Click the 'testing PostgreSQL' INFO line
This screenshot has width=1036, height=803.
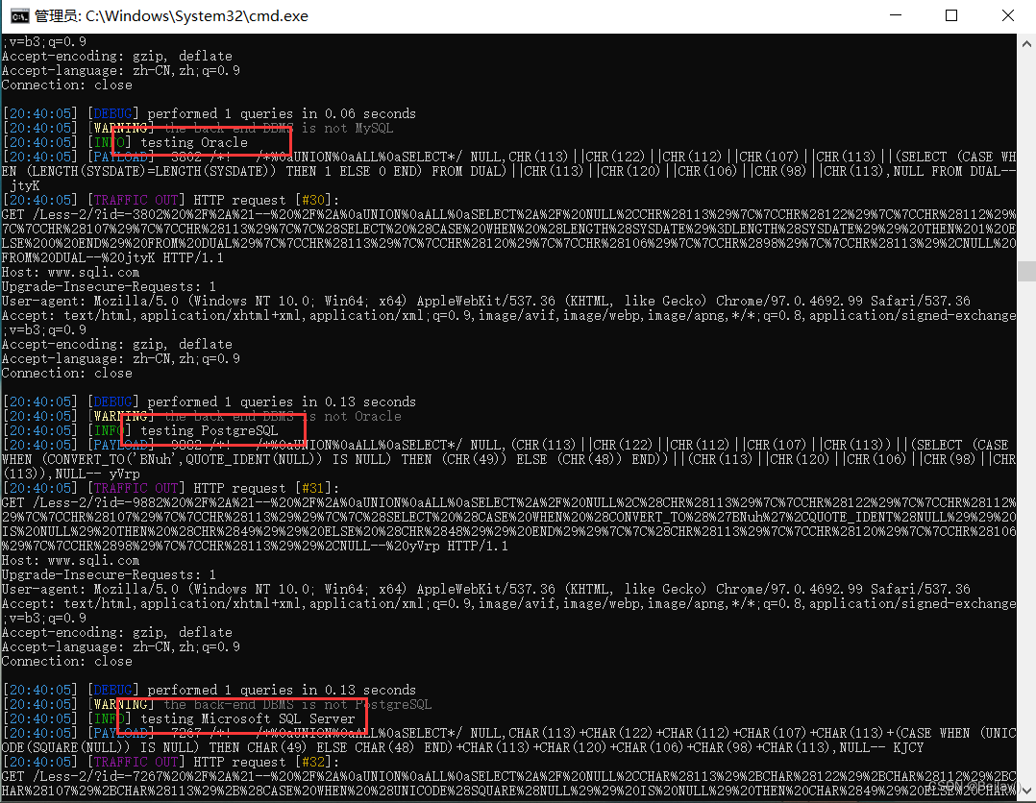[x=140, y=430]
